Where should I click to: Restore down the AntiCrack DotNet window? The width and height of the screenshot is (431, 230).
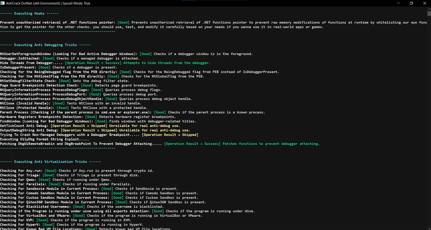(x=411, y=3)
